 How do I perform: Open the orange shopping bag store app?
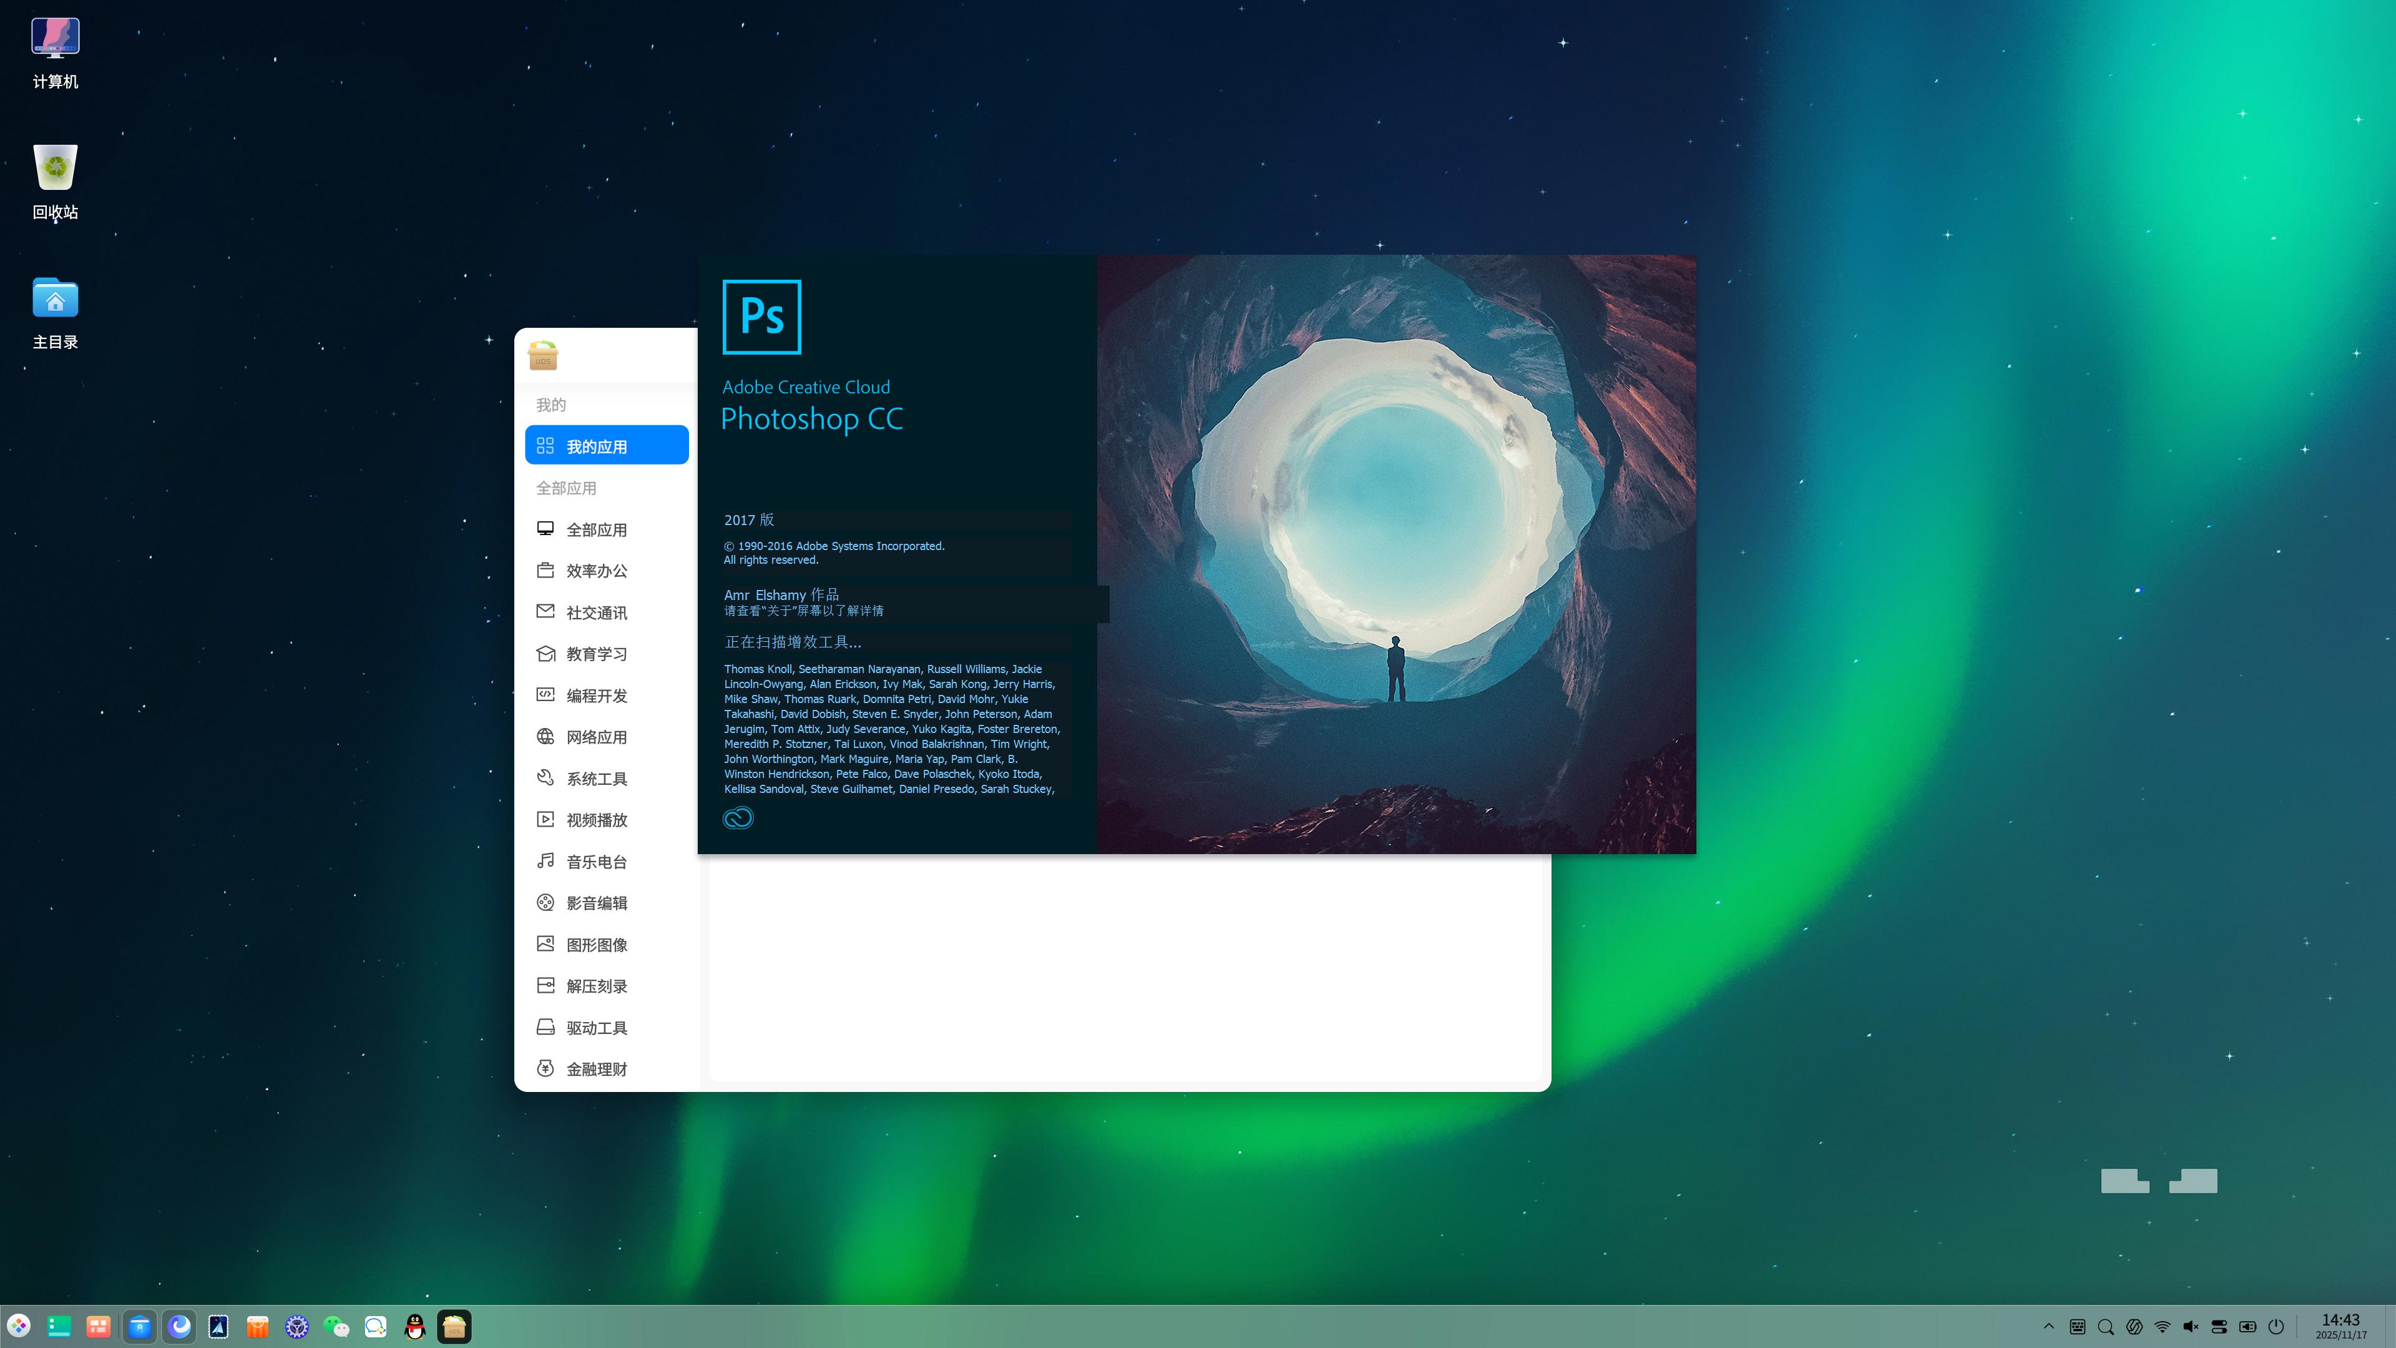(258, 1327)
